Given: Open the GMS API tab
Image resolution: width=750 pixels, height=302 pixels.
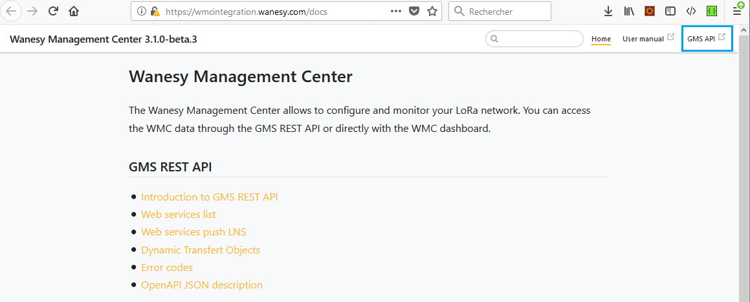Looking at the screenshot, I should point(706,39).
